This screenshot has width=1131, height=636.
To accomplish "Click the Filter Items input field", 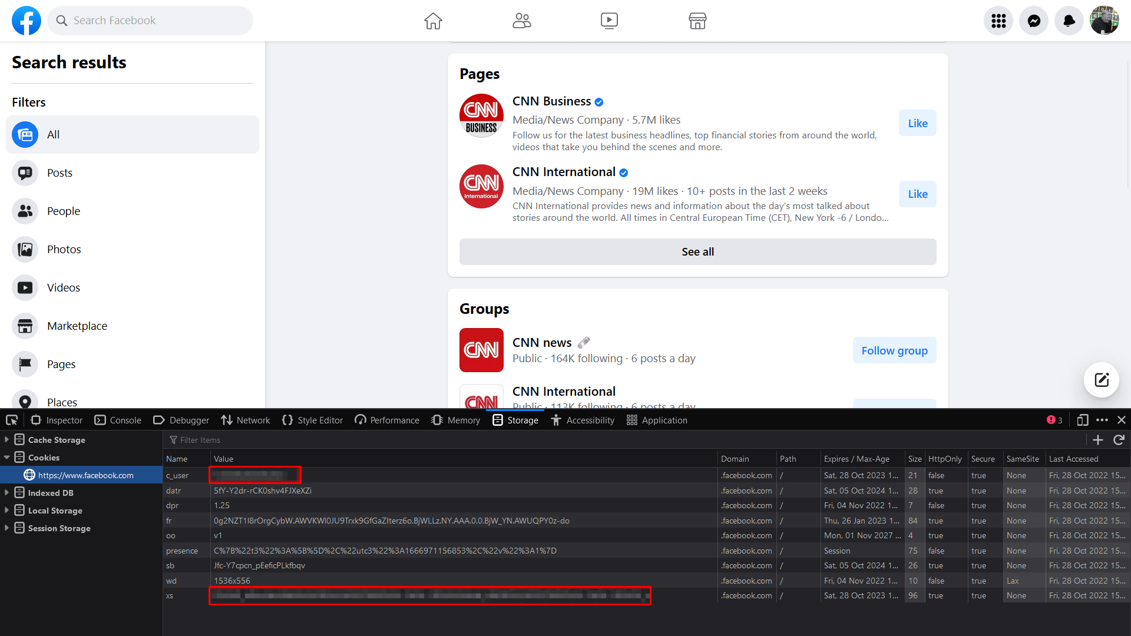I will point(200,440).
